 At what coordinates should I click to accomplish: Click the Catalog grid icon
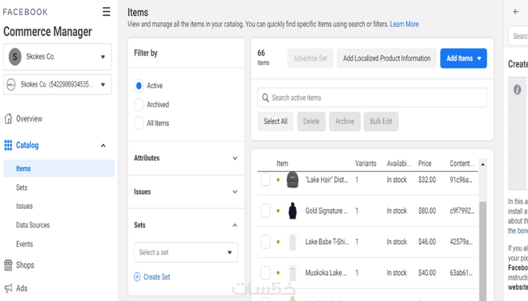coord(8,145)
